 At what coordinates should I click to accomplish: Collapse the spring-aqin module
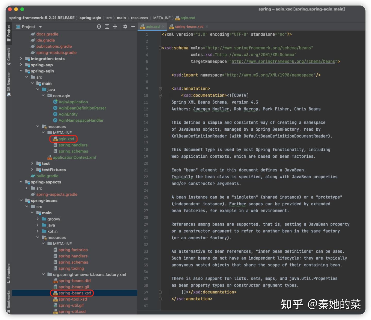point(21,71)
